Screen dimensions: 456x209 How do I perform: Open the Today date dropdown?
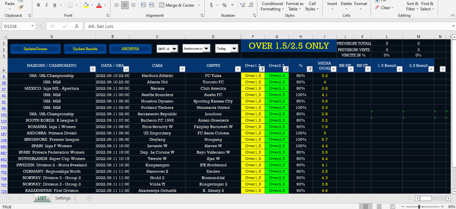pyautogui.click(x=234, y=49)
